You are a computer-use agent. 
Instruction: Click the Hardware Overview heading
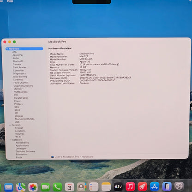60,48
